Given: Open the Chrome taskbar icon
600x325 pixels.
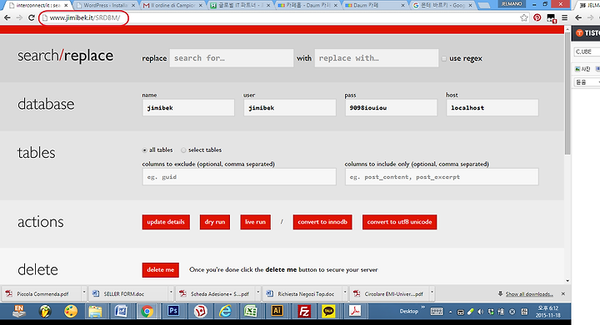Looking at the screenshot, I should click(147, 311).
